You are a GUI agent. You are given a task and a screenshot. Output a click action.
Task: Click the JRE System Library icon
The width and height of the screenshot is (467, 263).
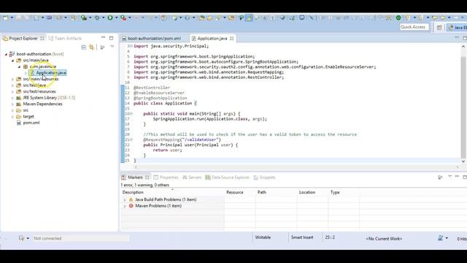(x=18, y=98)
